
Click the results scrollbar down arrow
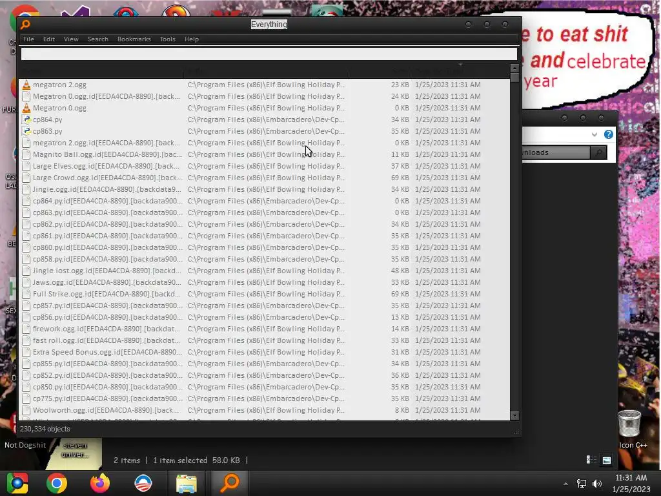[514, 415]
